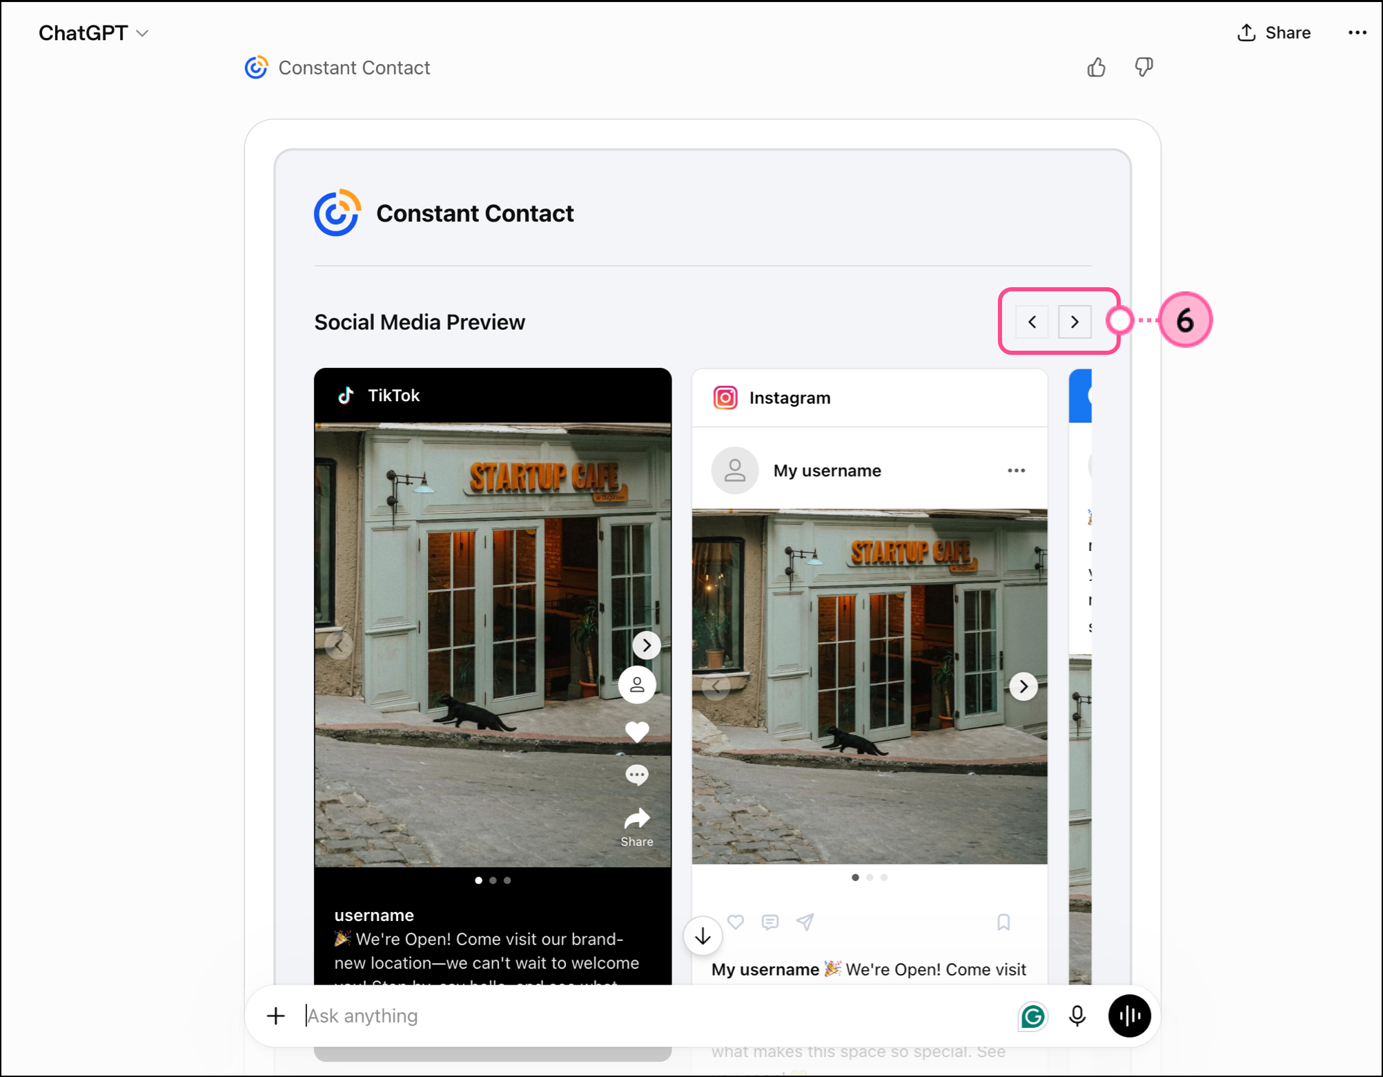The width and height of the screenshot is (1383, 1077).
Task: Go to the next social media preview
Action: (1075, 322)
